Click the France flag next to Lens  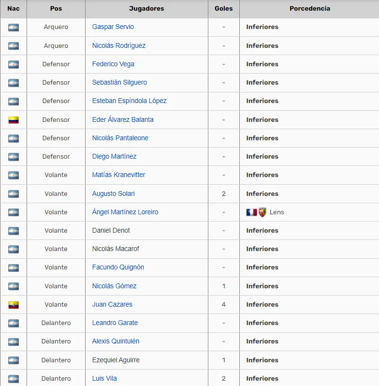(x=251, y=212)
